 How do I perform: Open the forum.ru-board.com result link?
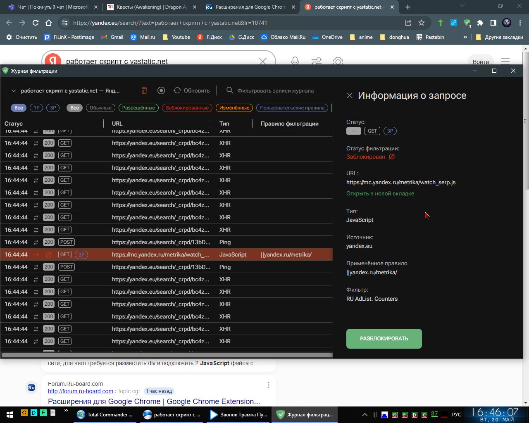[81, 391]
